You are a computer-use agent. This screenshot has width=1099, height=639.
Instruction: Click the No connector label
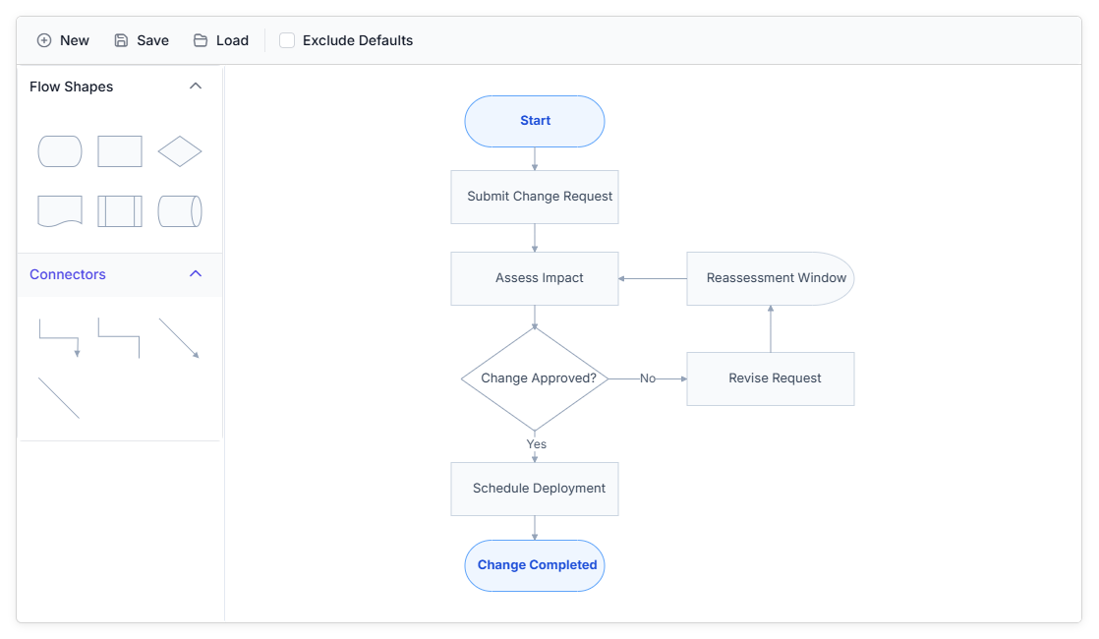coord(648,378)
